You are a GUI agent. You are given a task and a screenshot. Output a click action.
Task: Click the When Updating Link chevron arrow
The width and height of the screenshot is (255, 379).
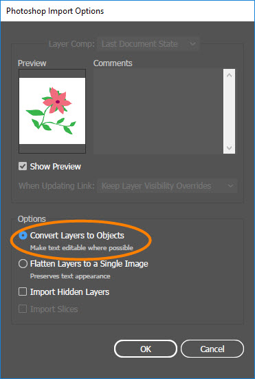(230, 186)
